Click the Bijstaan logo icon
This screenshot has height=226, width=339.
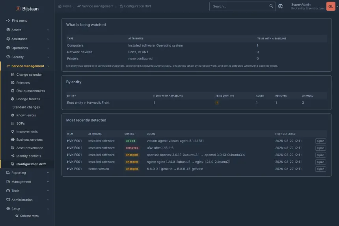coord(18,9)
